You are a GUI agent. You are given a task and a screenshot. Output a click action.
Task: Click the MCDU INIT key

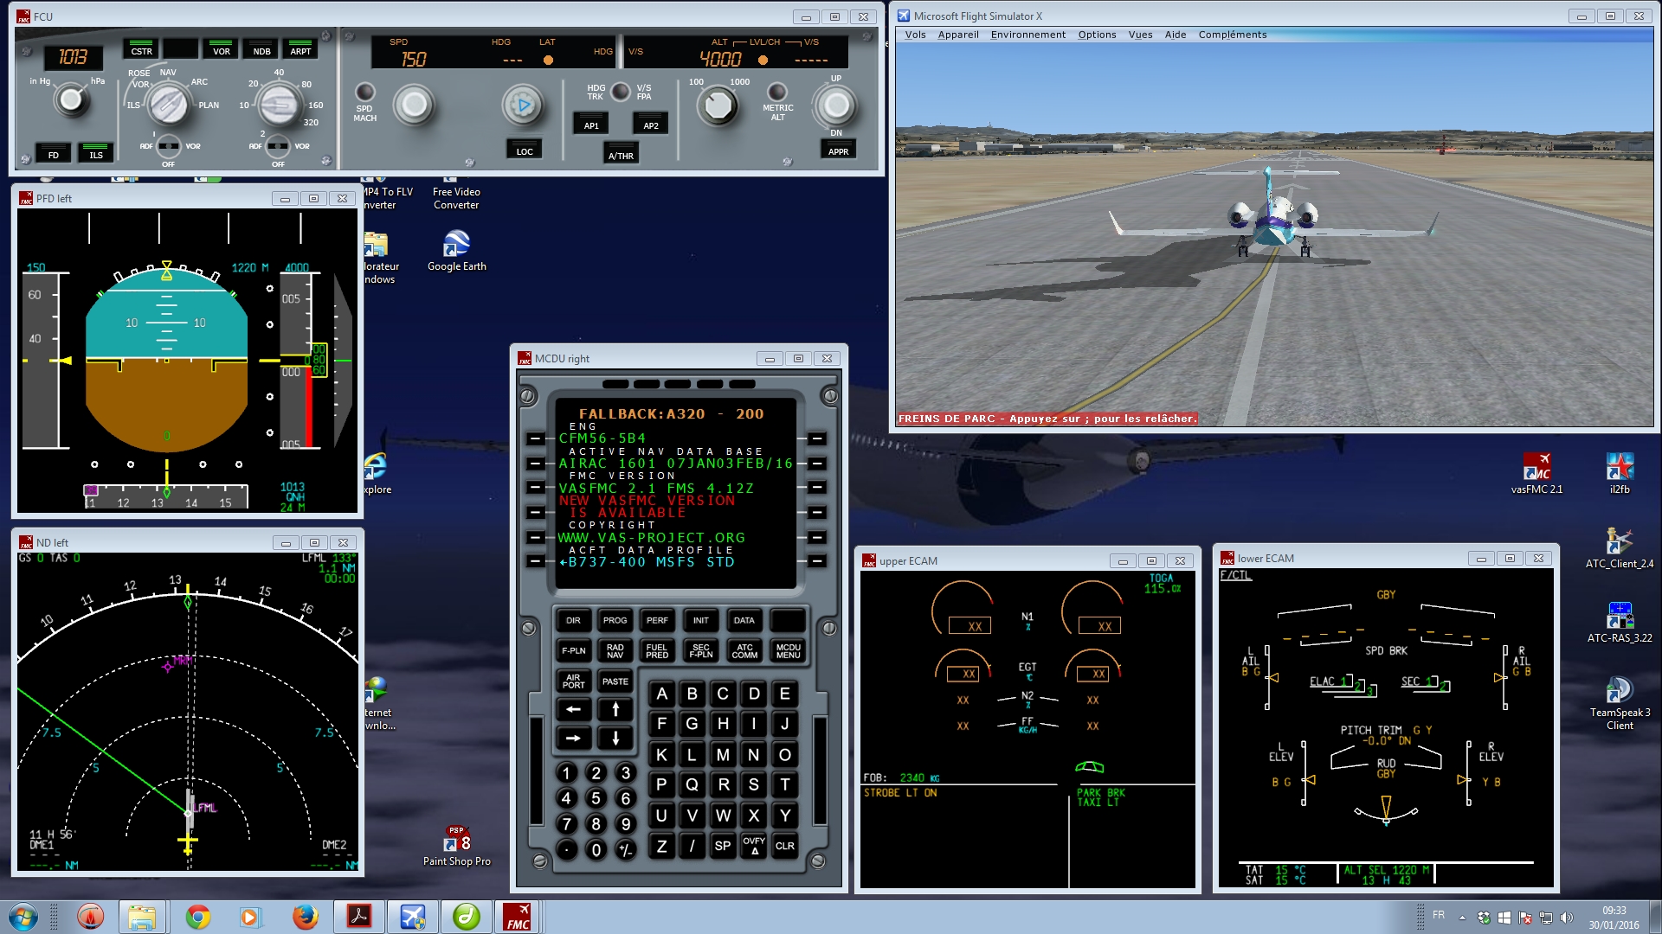(x=700, y=620)
